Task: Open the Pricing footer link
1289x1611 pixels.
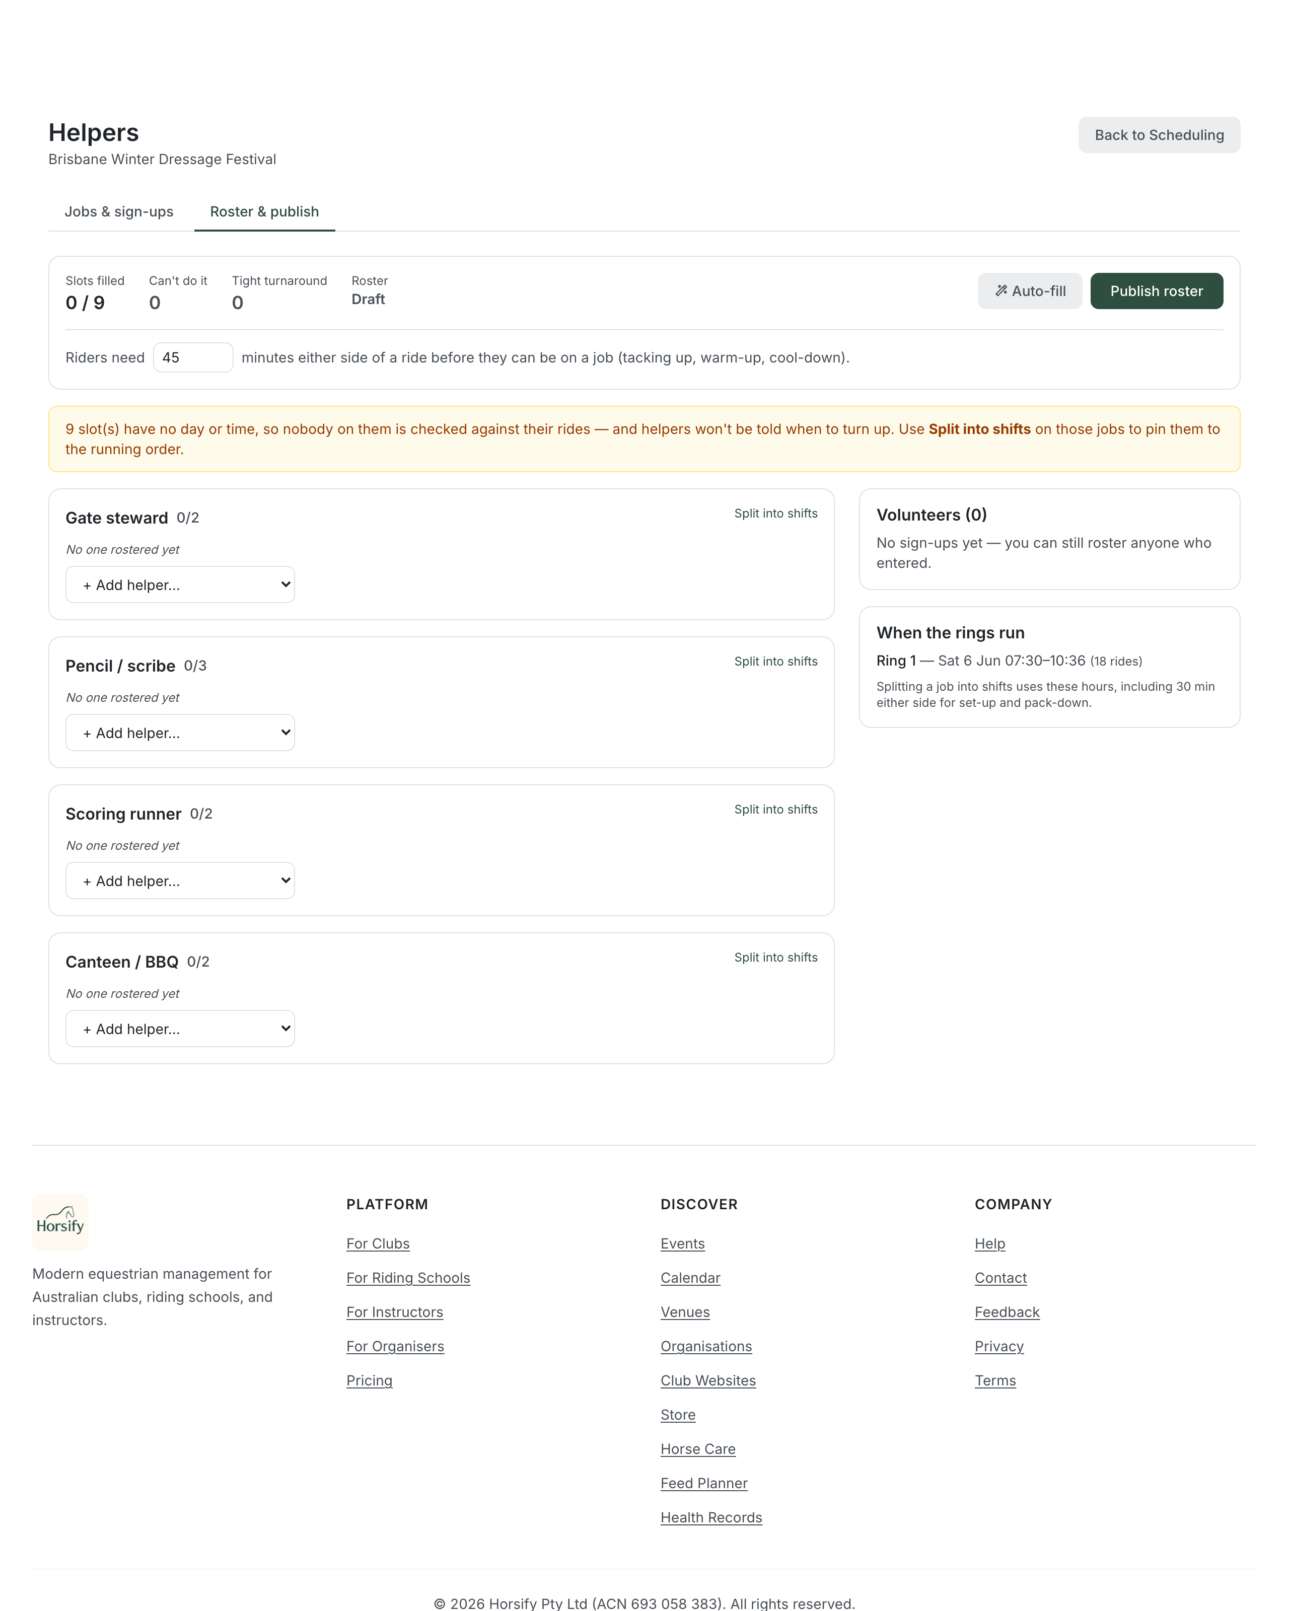Action: click(x=369, y=1380)
